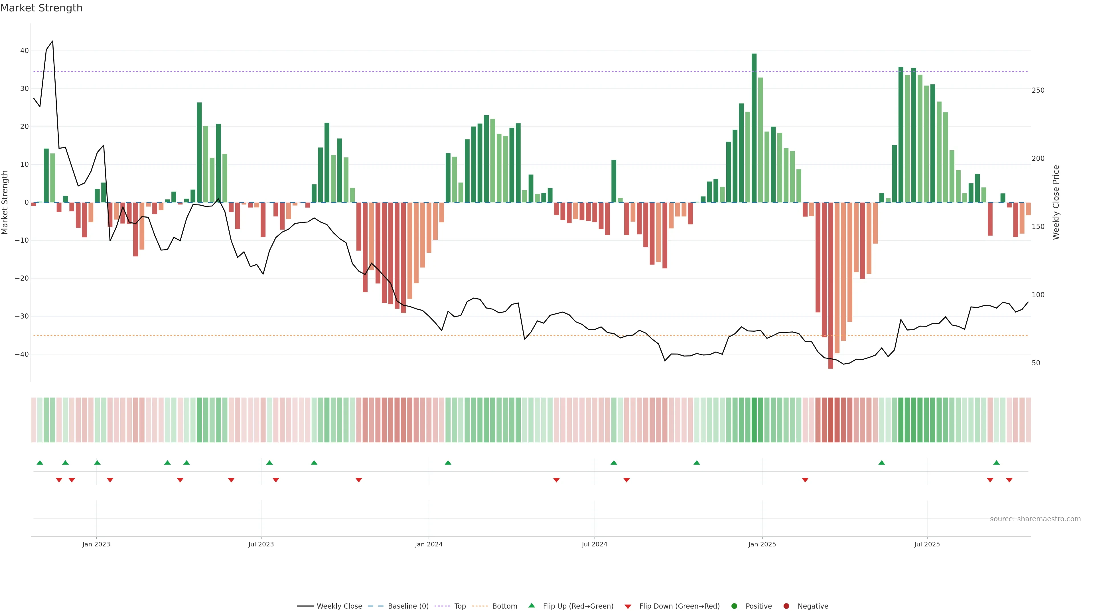
Task: Click the Jul 2024 axis label
Action: [x=594, y=544]
